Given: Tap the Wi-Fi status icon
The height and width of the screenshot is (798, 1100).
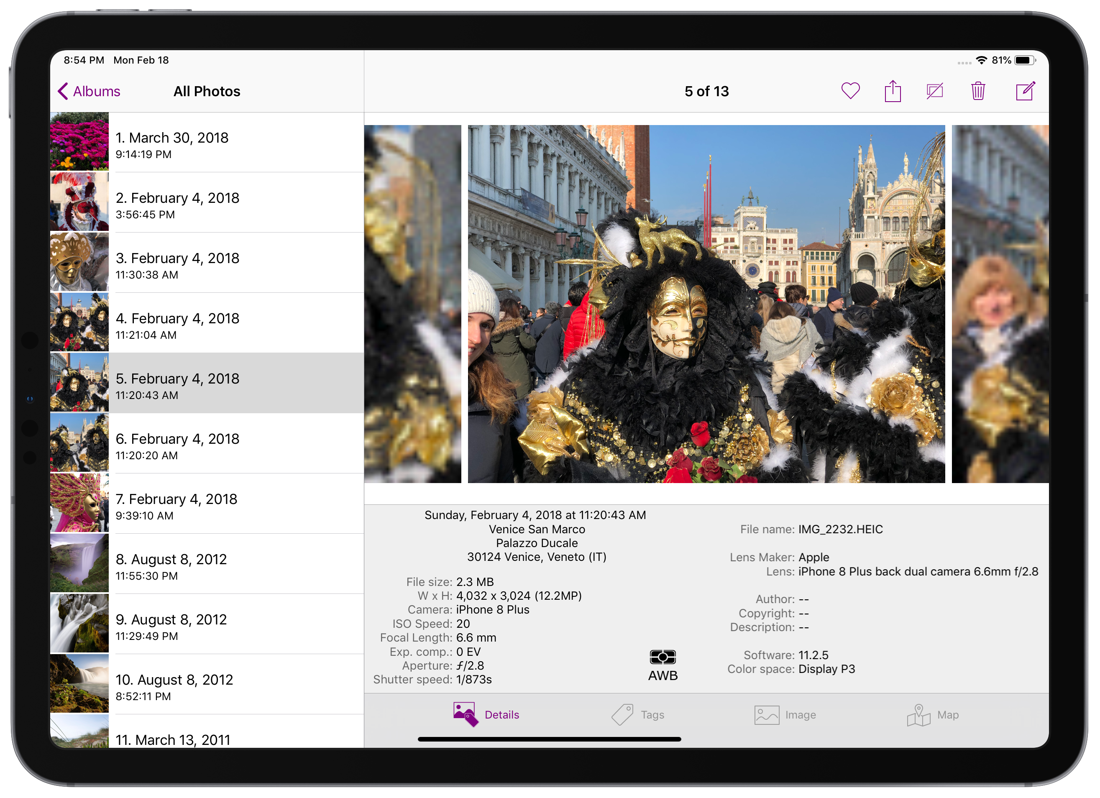Looking at the screenshot, I should [x=981, y=60].
